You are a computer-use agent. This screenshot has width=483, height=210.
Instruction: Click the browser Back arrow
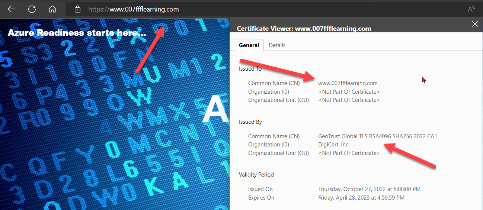pos(11,9)
